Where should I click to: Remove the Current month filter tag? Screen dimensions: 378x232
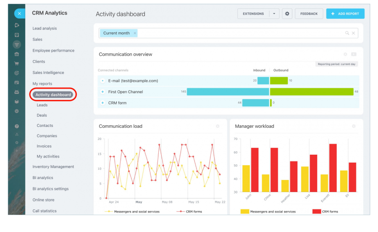[135, 33]
